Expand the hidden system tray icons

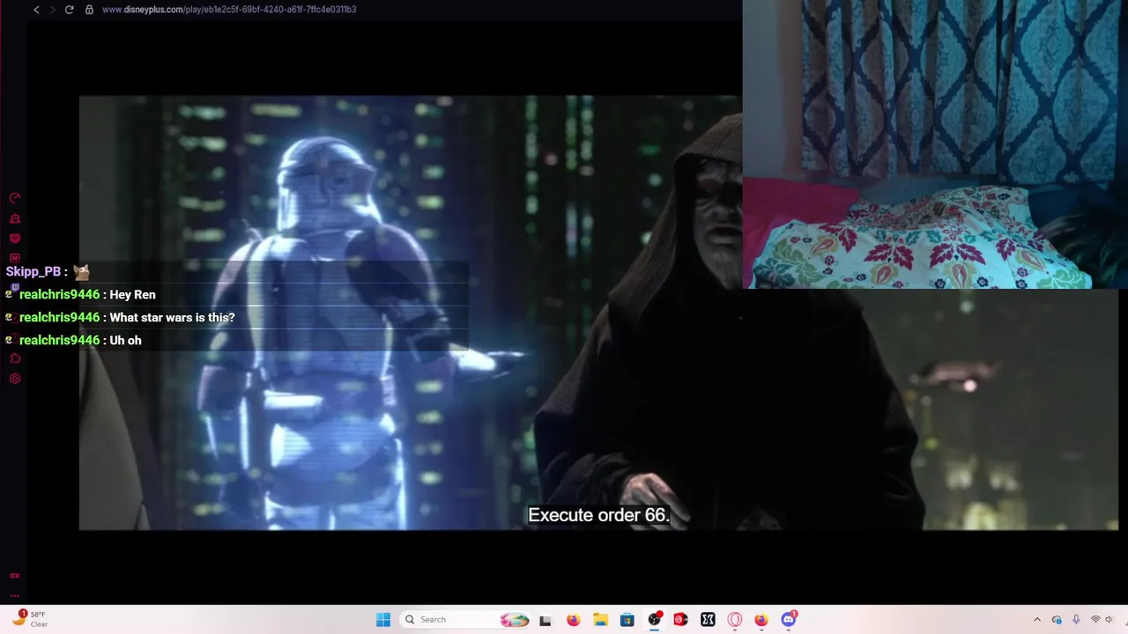[1037, 620]
